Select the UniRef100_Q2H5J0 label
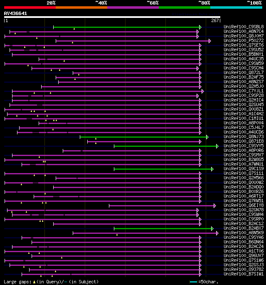This screenshot has height=285, width=266. [x=244, y=87]
